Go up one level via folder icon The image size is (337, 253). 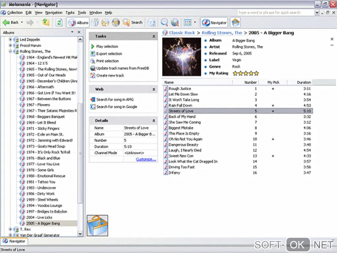click(x=46, y=22)
